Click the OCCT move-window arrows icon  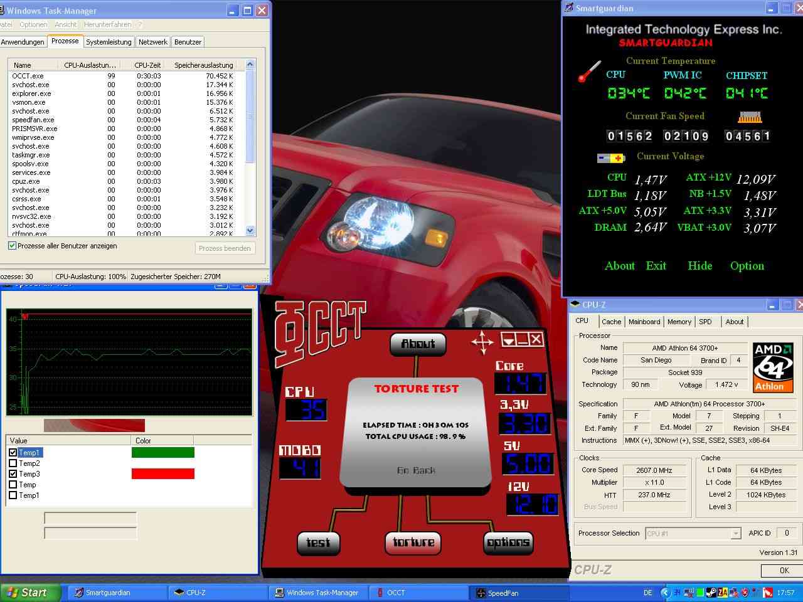(482, 342)
